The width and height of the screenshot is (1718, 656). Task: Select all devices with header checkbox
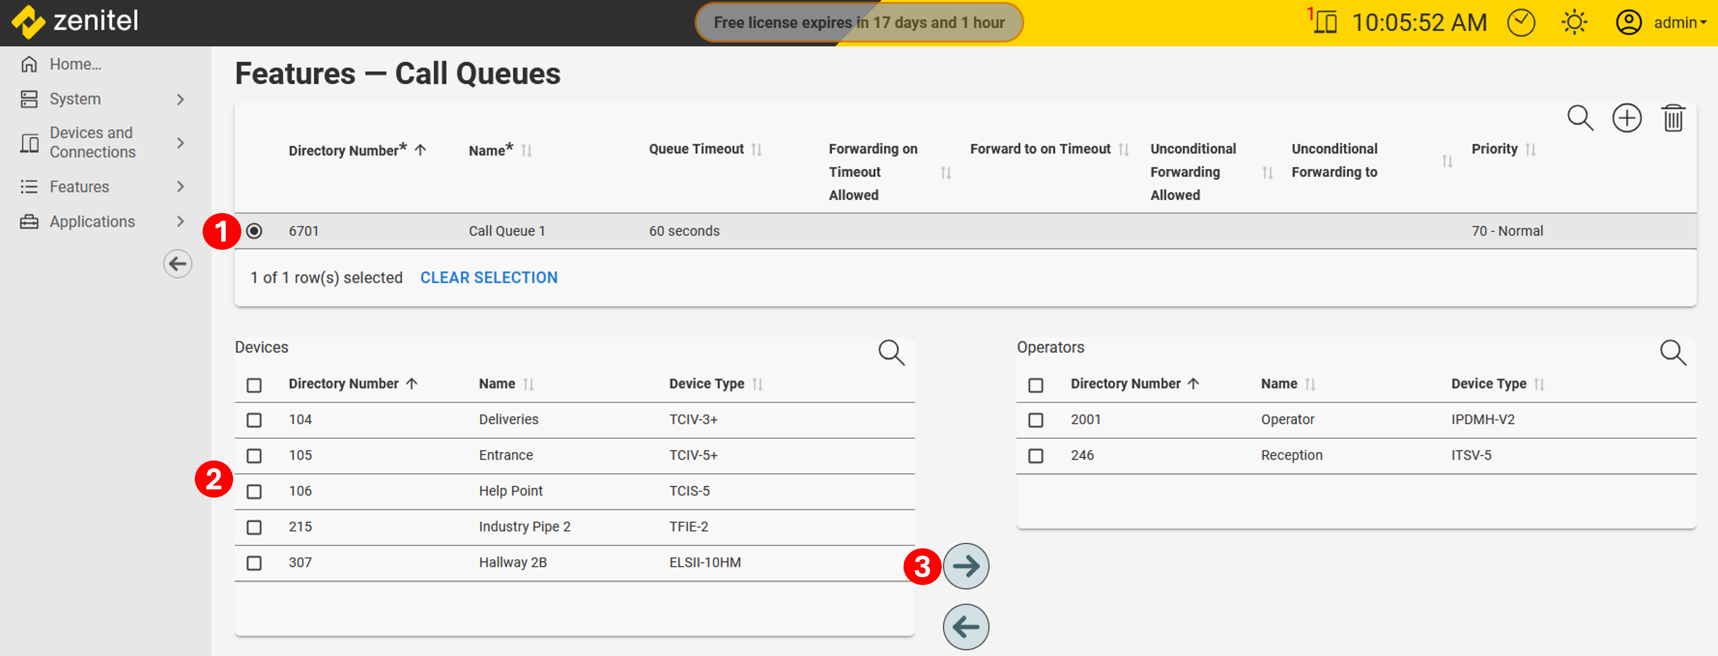(254, 385)
